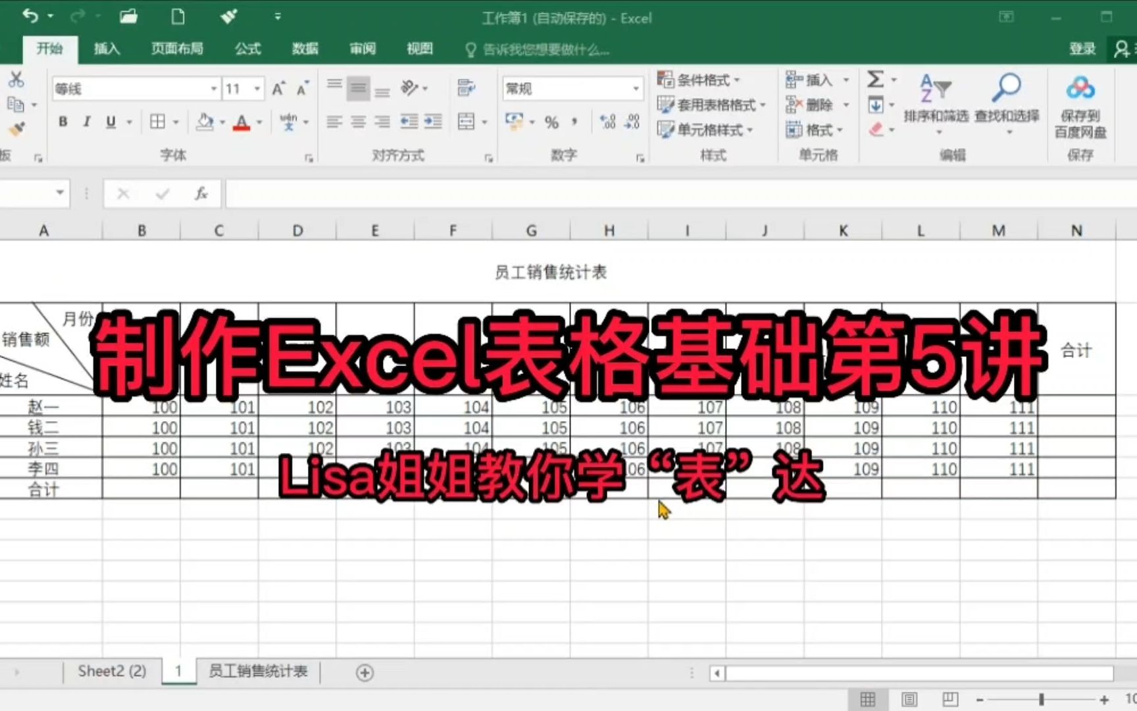
Task: Click Merge and Center icon
Action: tap(466, 122)
